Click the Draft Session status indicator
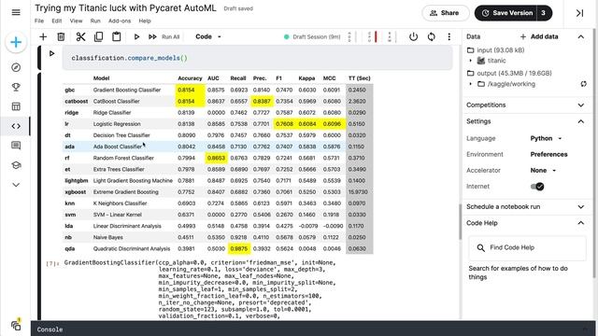The height and width of the screenshot is (336, 598). (x=312, y=37)
